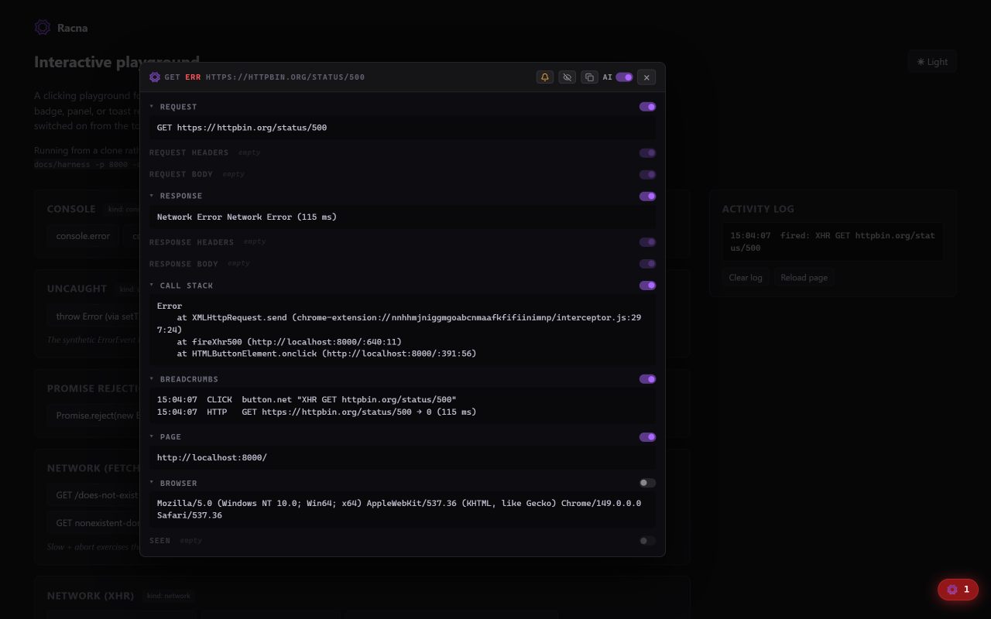The width and height of the screenshot is (991, 619).
Task: Collapse the CALL STACK section triangle
Action: point(152,286)
